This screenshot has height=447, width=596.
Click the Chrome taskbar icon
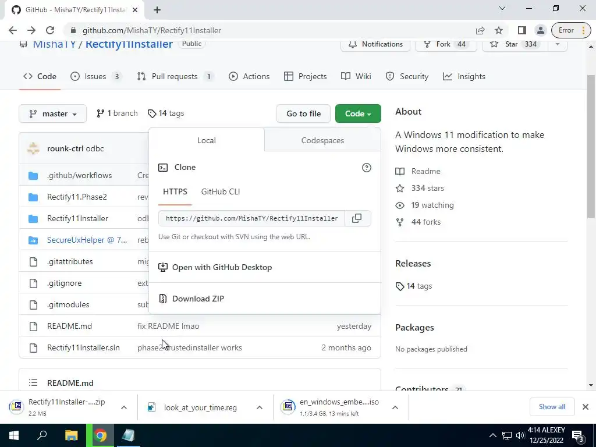point(100,435)
